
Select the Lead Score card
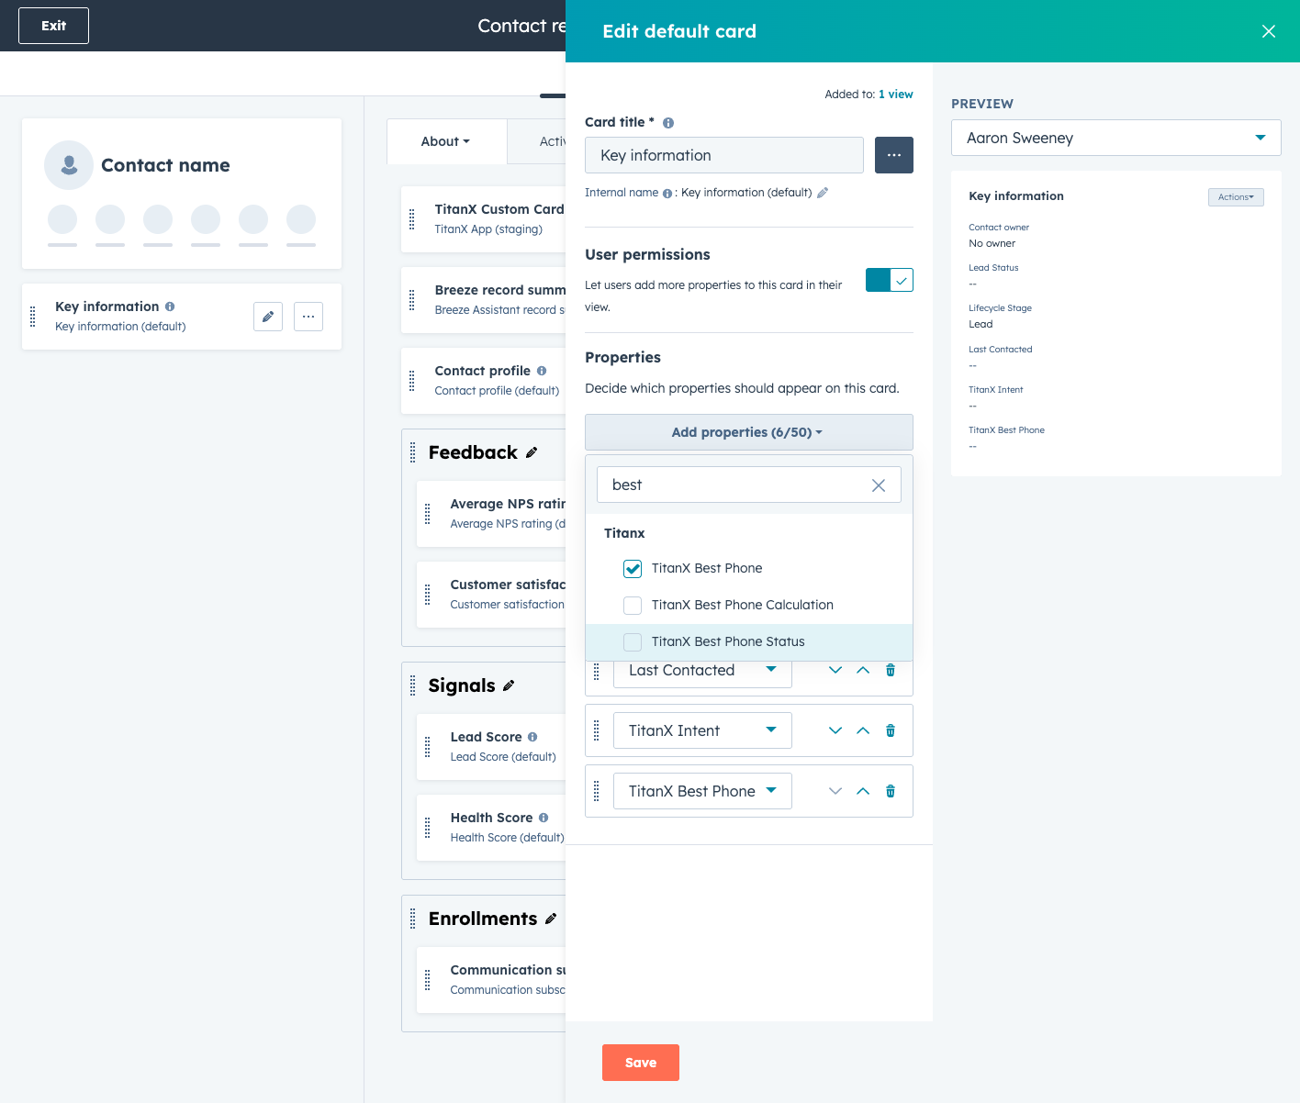coord(492,747)
